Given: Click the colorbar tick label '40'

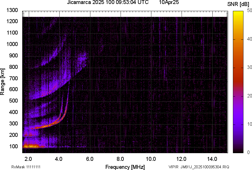Looking at the screenshot, I should pos(250,39).
